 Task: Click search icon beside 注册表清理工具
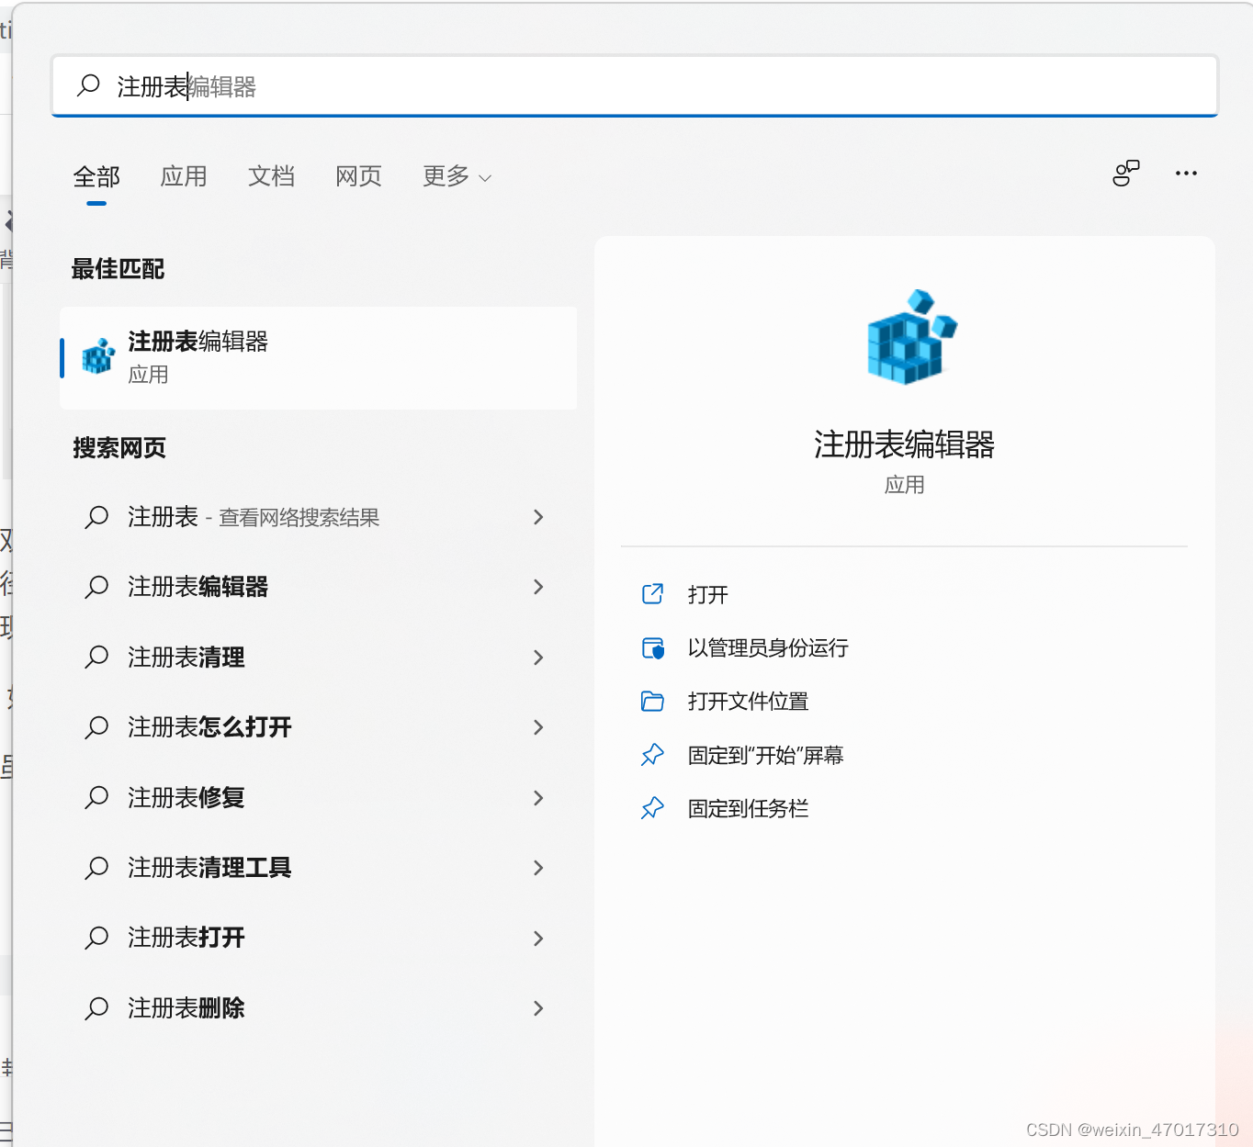(x=96, y=868)
